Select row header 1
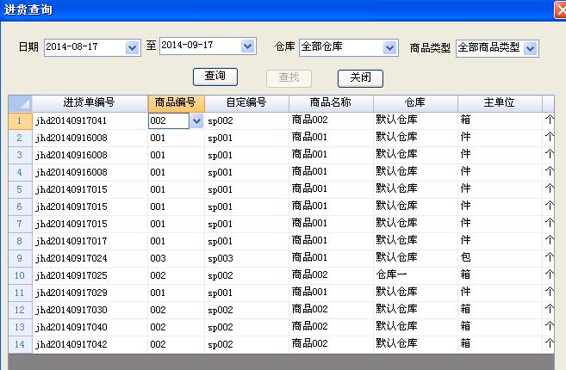This screenshot has height=370, width=566. (x=20, y=120)
